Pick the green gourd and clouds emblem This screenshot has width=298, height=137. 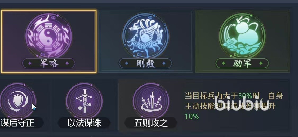tap(242, 36)
